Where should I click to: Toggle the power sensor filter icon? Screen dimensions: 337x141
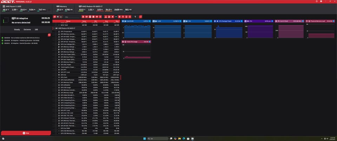(x=113, y=17)
